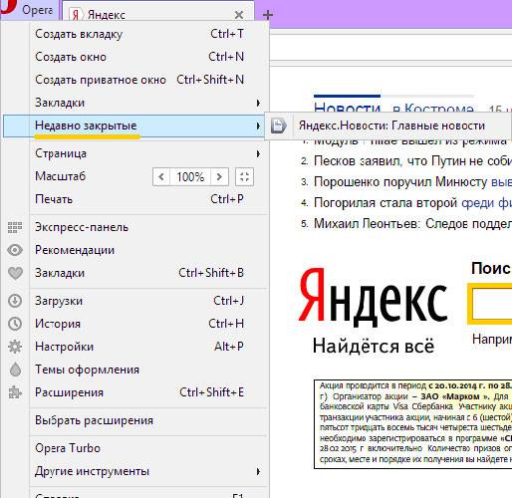Screen dimensions: 512x498
Task: Click the Экспресс-панель grid icon
Action: coord(15,227)
